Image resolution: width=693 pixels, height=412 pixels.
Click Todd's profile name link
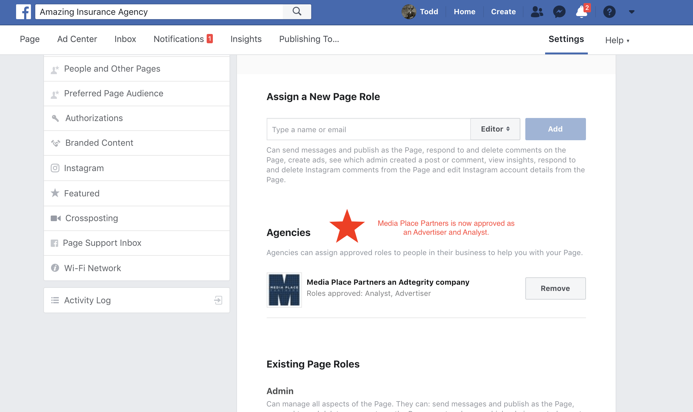point(429,12)
